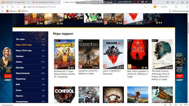Pause the Bandicam recording
This screenshot has height=106, width=189.
[134, 2]
